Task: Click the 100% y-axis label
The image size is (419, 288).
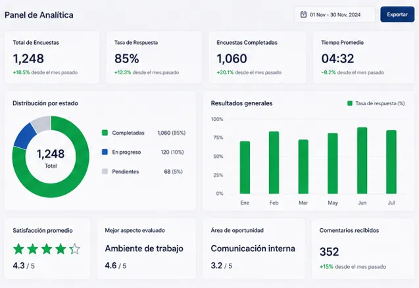Action: [x=217, y=119]
